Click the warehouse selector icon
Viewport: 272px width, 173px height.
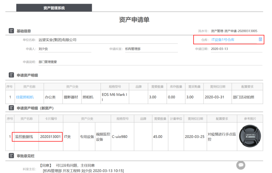click(x=260, y=39)
